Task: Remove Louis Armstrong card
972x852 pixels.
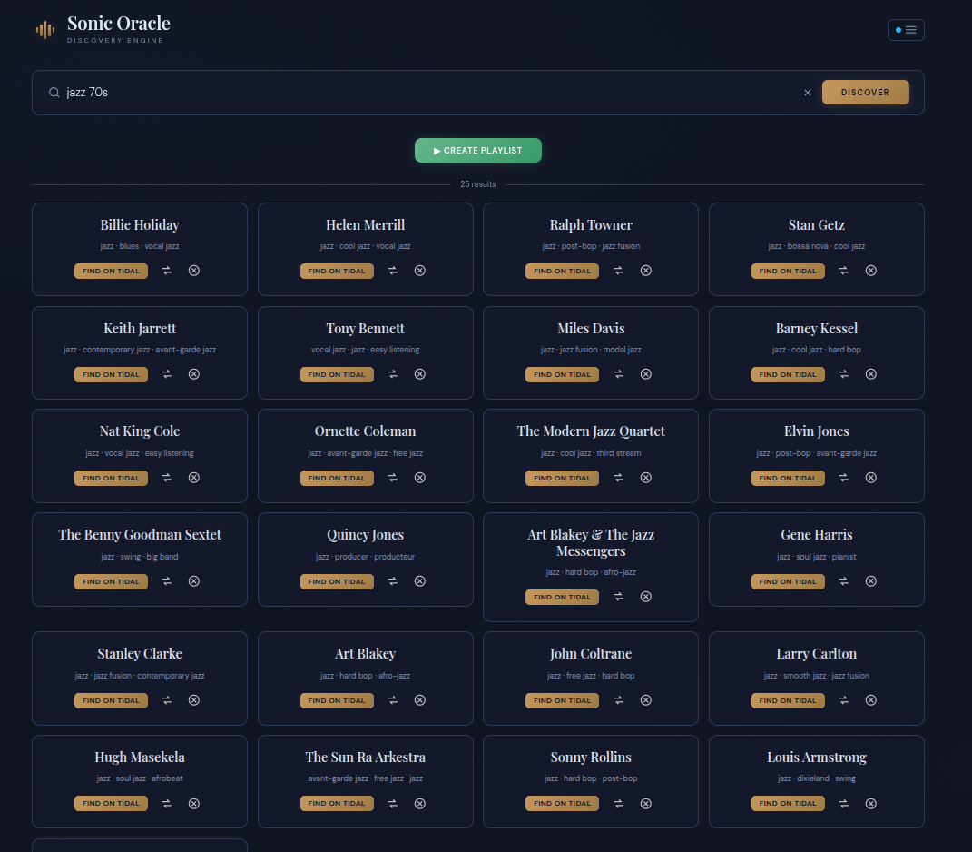Action: pos(871,804)
